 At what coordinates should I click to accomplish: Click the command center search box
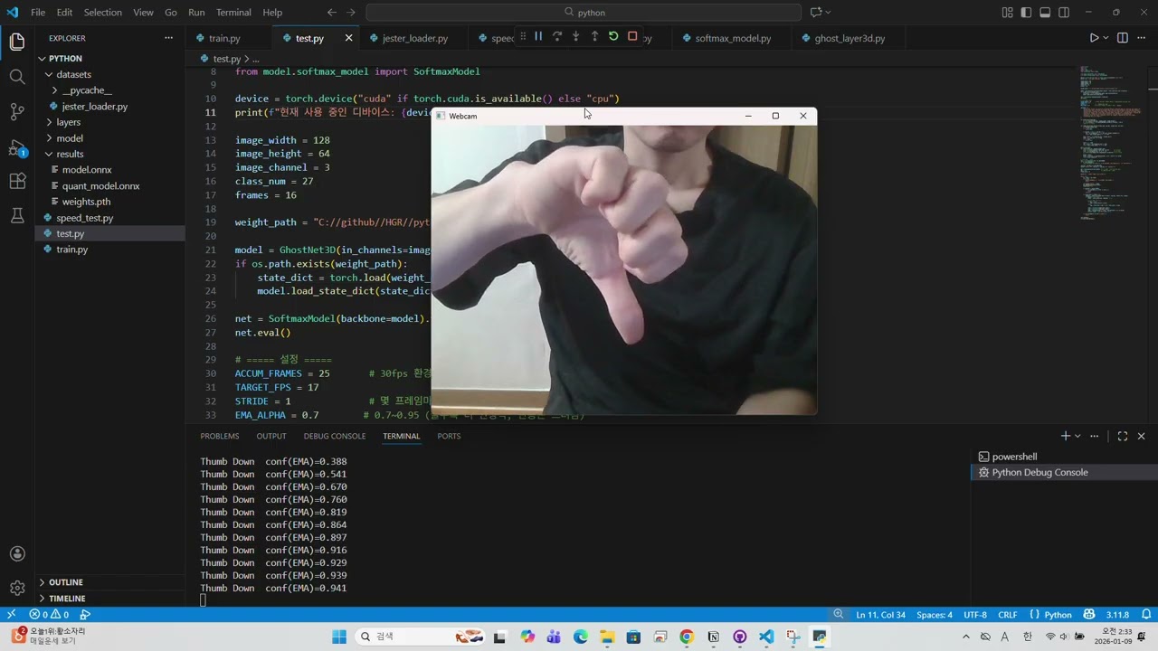[x=584, y=13]
